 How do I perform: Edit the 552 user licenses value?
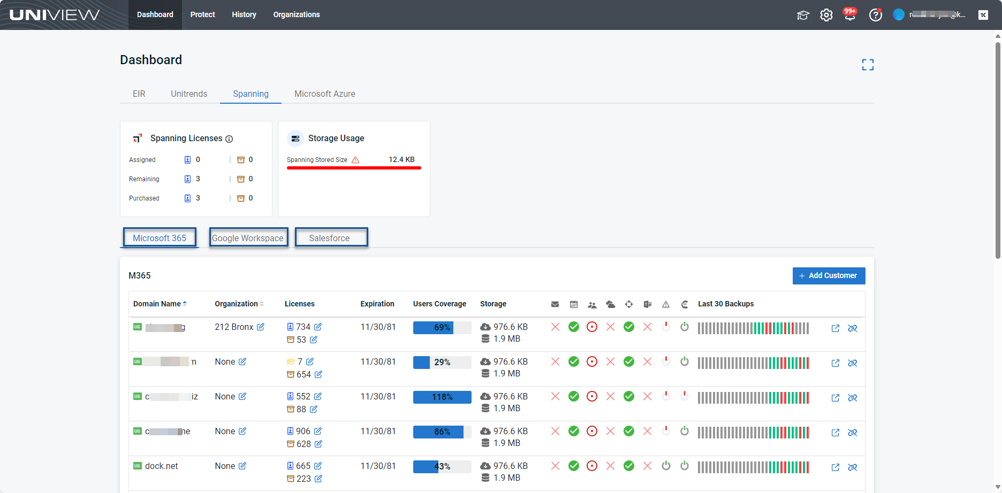coord(318,396)
